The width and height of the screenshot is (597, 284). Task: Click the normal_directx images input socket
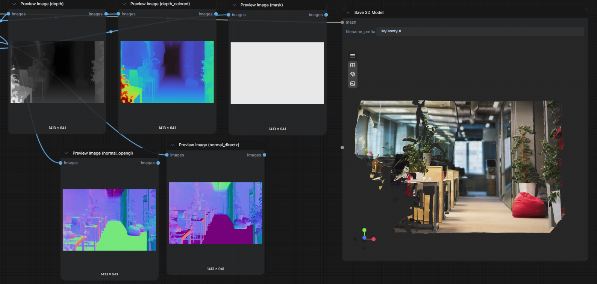pyautogui.click(x=167, y=155)
